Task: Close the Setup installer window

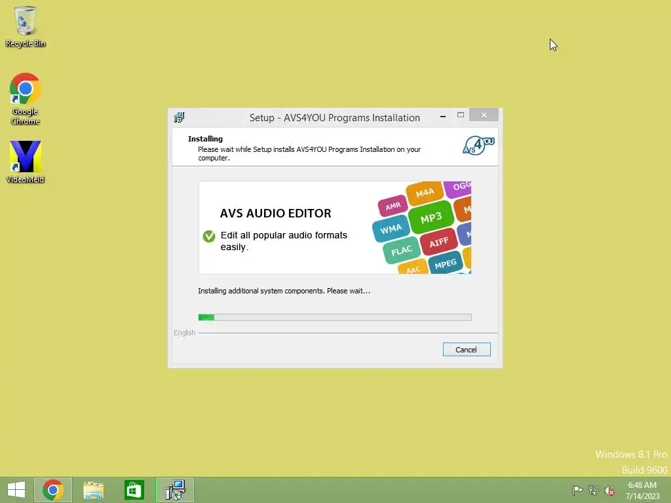Action: click(484, 115)
